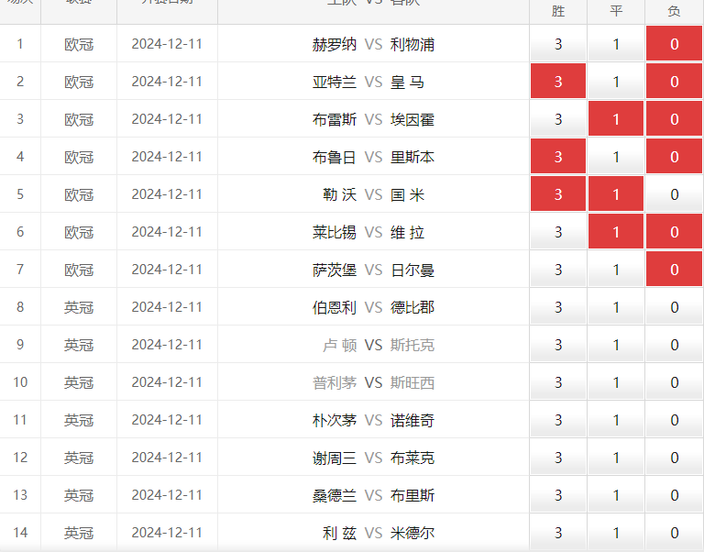The width and height of the screenshot is (704, 552).
Task: Select loss (0) for 普利茅 VS 斯旺西
Action: (674, 382)
